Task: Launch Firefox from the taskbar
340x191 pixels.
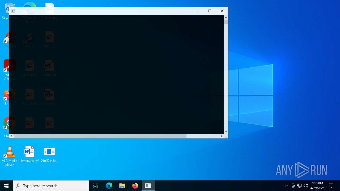Action: click(x=135, y=186)
